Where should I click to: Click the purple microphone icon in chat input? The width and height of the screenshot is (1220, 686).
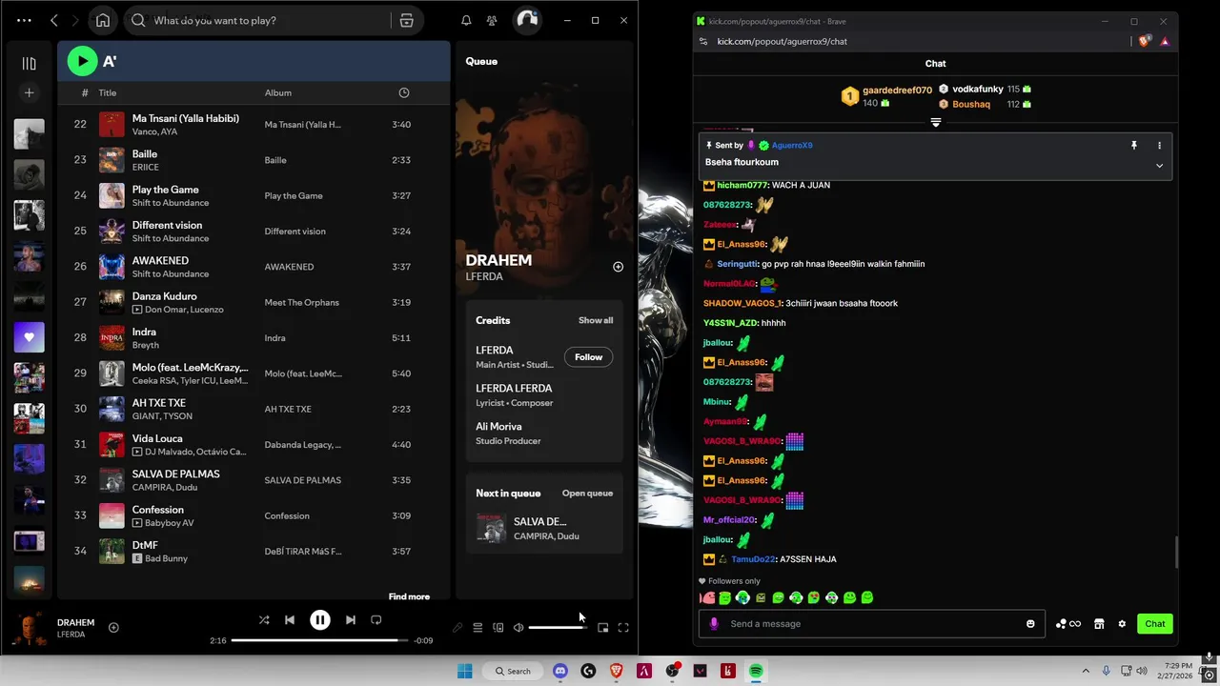(x=714, y=624)
